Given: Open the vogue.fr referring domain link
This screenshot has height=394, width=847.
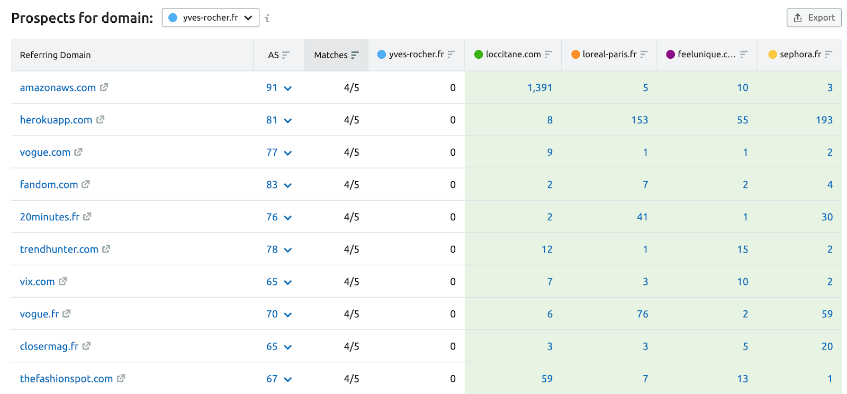Looking at the screenshot, I should coord(39,314).
